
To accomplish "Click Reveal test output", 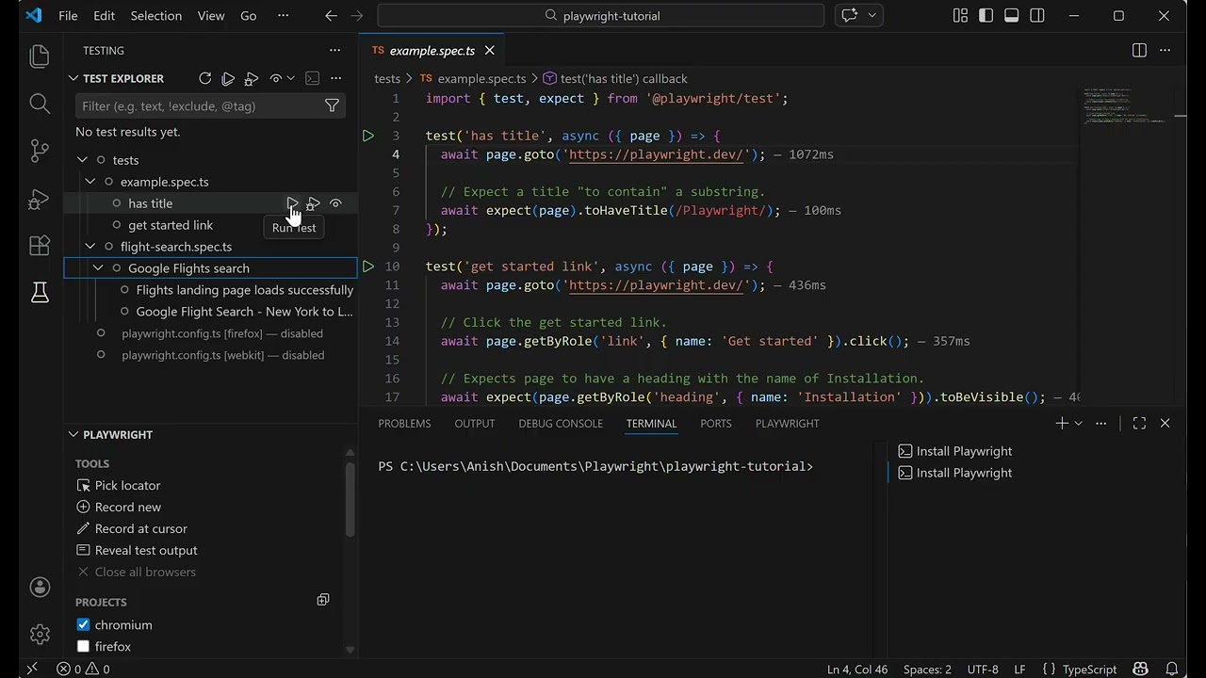I will (x=137, y=551).
